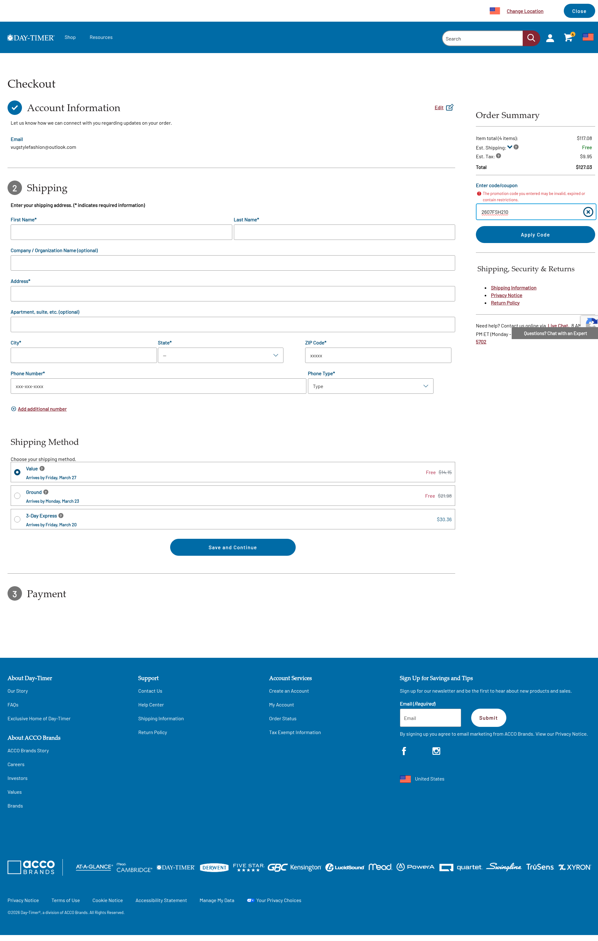Click the Day-Timer logo

(x=31, y=37)
